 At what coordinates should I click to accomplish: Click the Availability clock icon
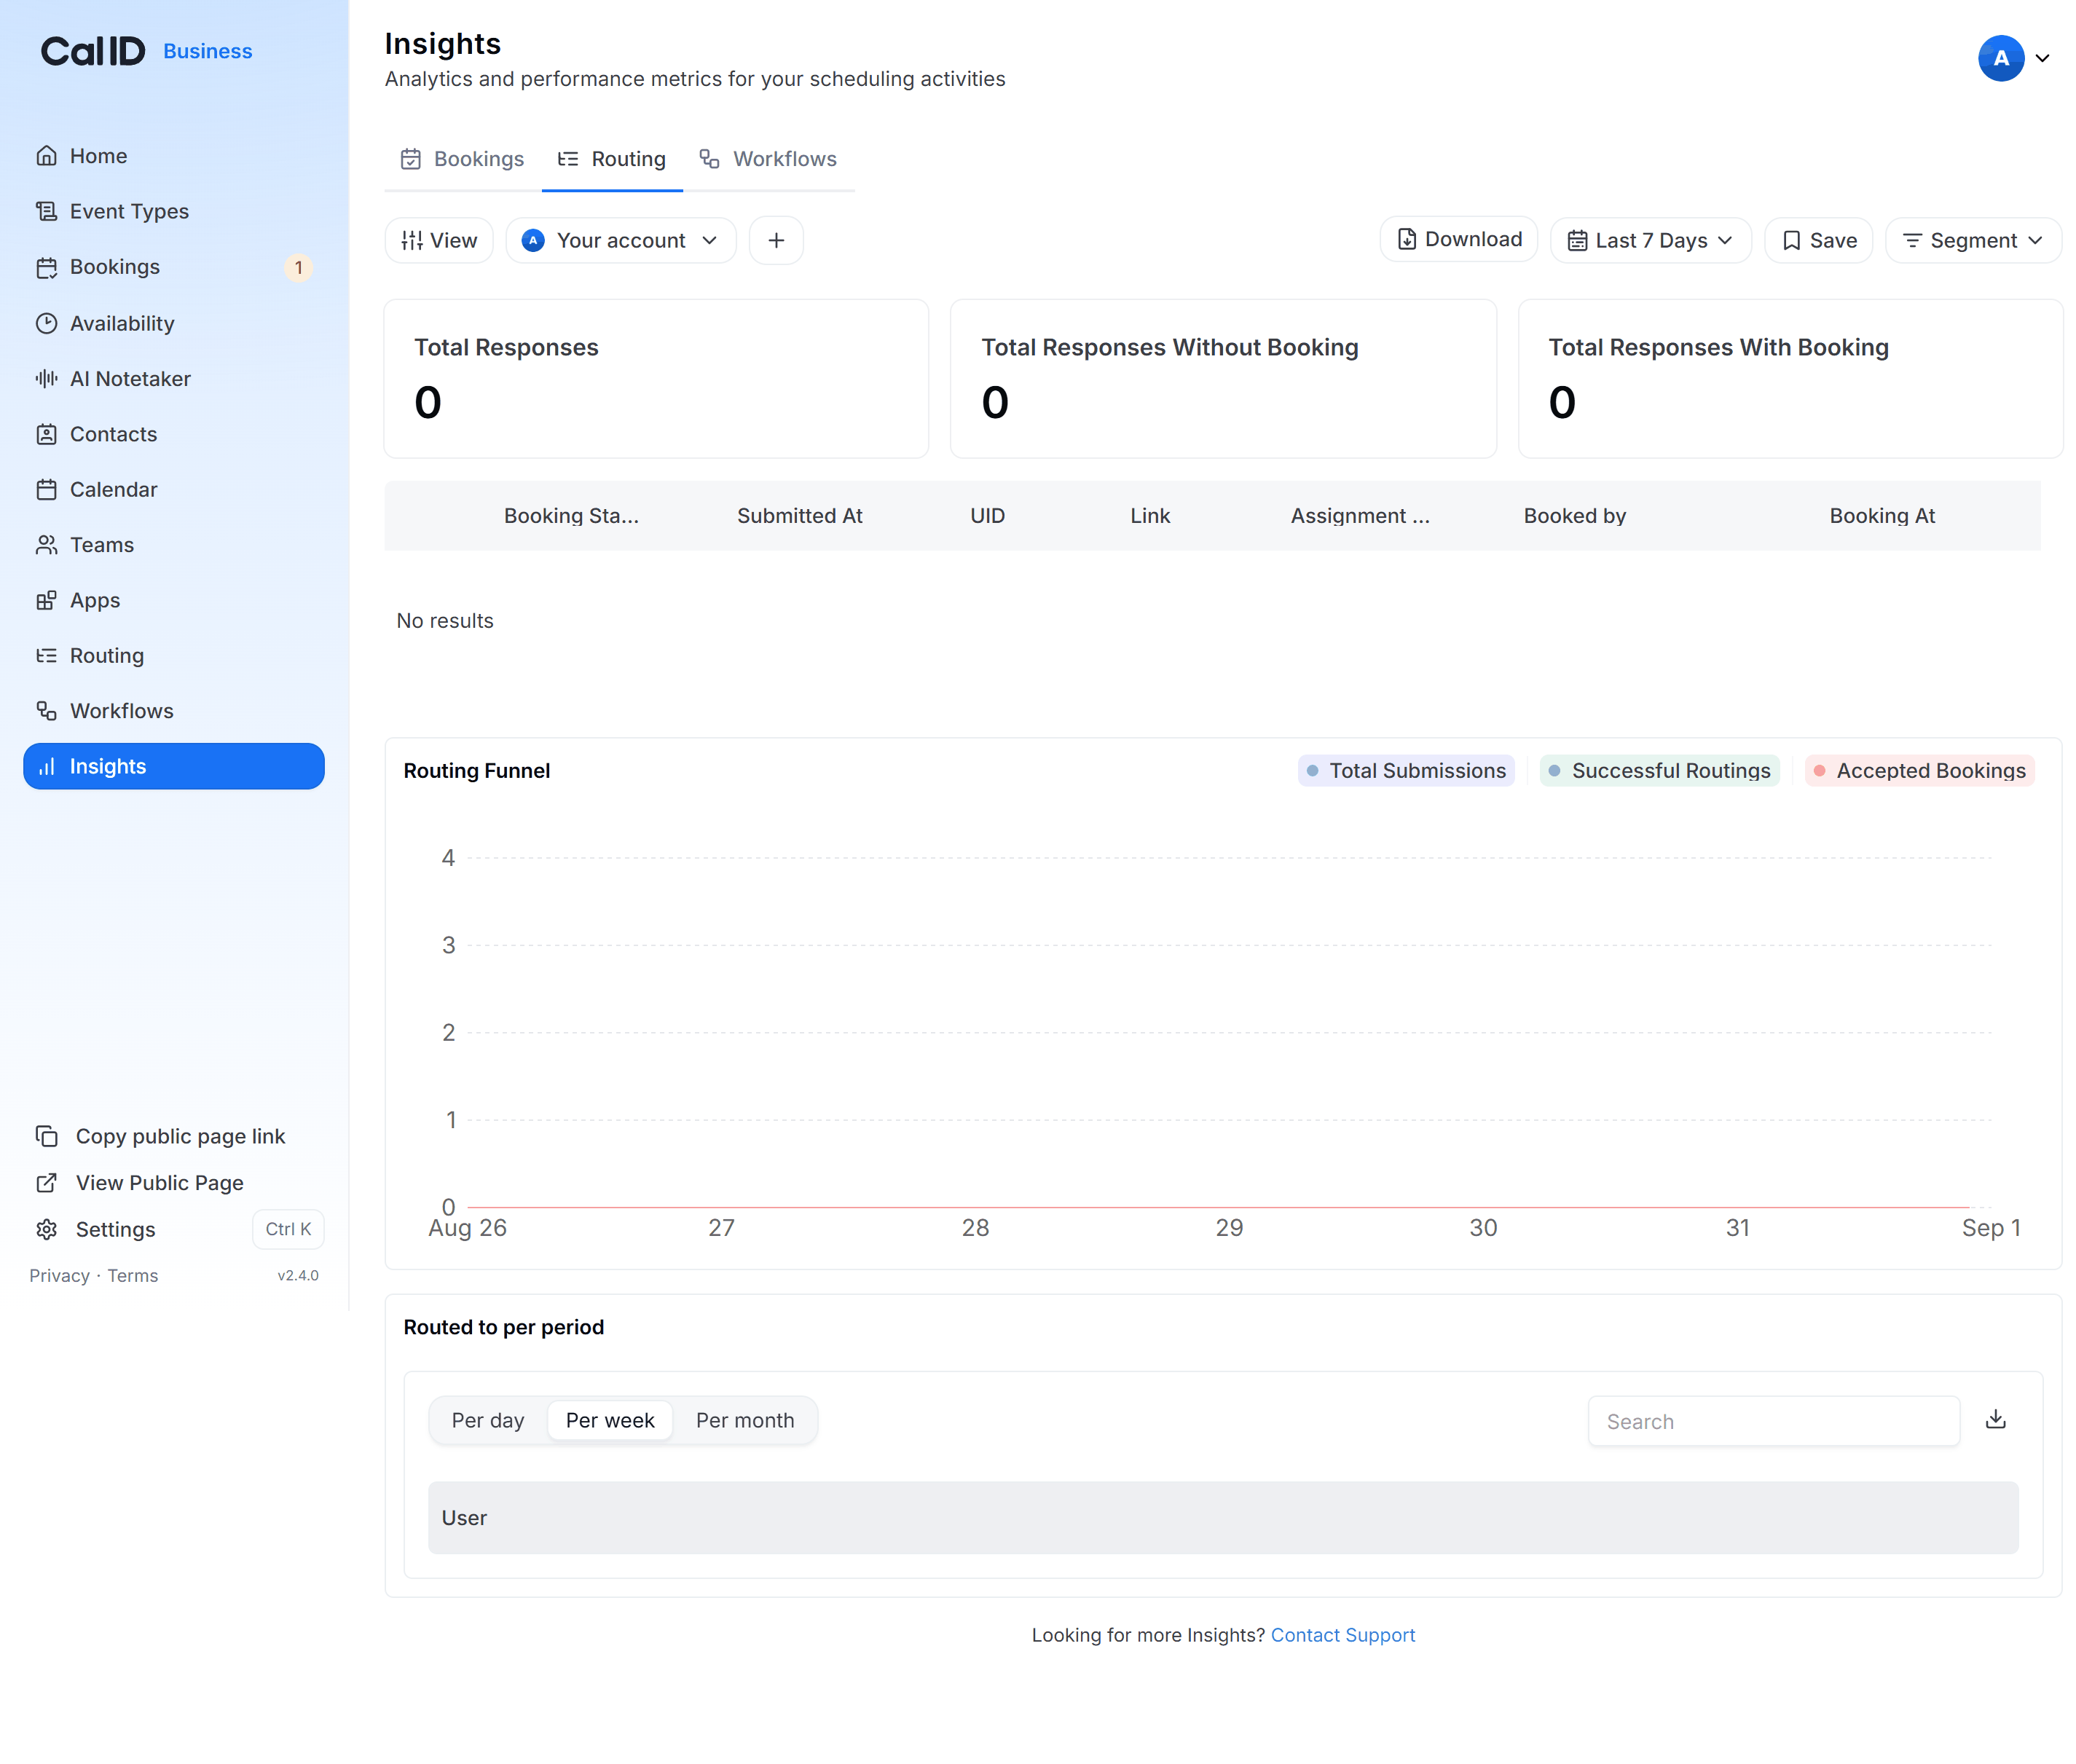(x=46, y=323)
